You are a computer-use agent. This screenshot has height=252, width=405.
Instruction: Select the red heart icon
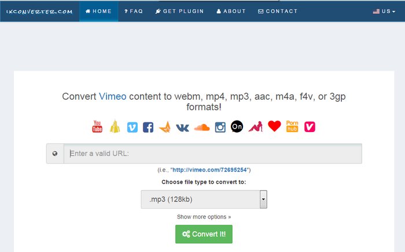(274, 126)
